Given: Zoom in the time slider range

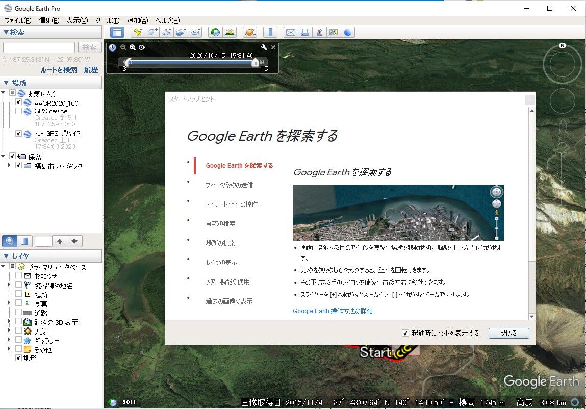Looking at the screenshot, I should click(x=132, y=47).
